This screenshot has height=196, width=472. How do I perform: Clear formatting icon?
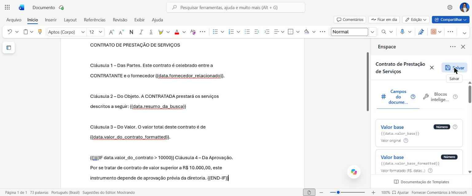[x=193, y=32]
